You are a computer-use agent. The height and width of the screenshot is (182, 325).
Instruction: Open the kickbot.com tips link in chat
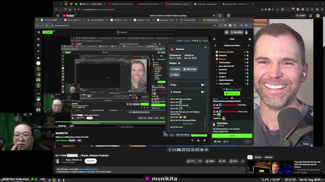coord(227,101)
